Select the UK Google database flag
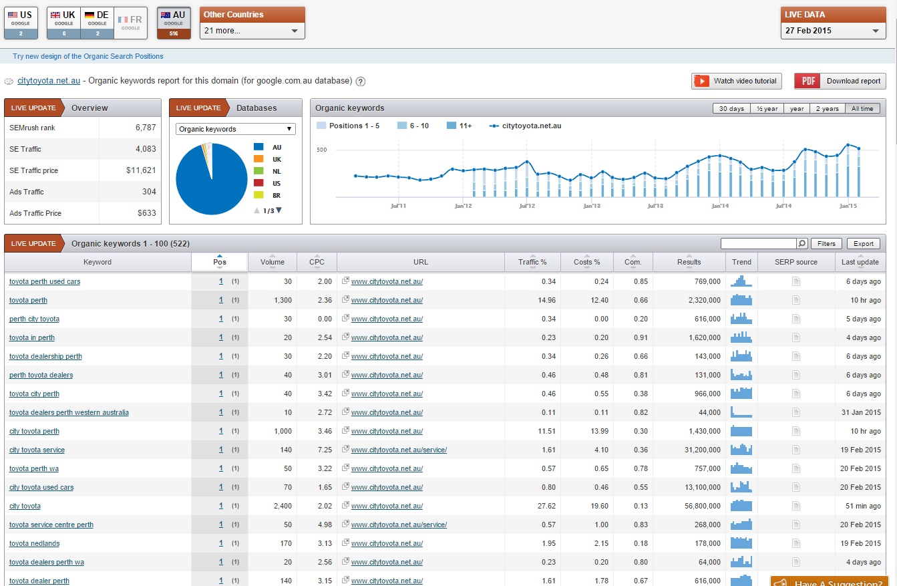 tap(63, 23)
